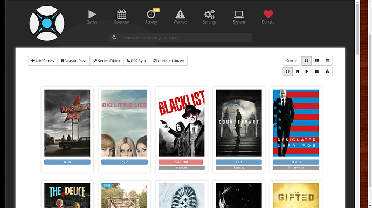
Task: Switch to table view
Action: [327, 61]
